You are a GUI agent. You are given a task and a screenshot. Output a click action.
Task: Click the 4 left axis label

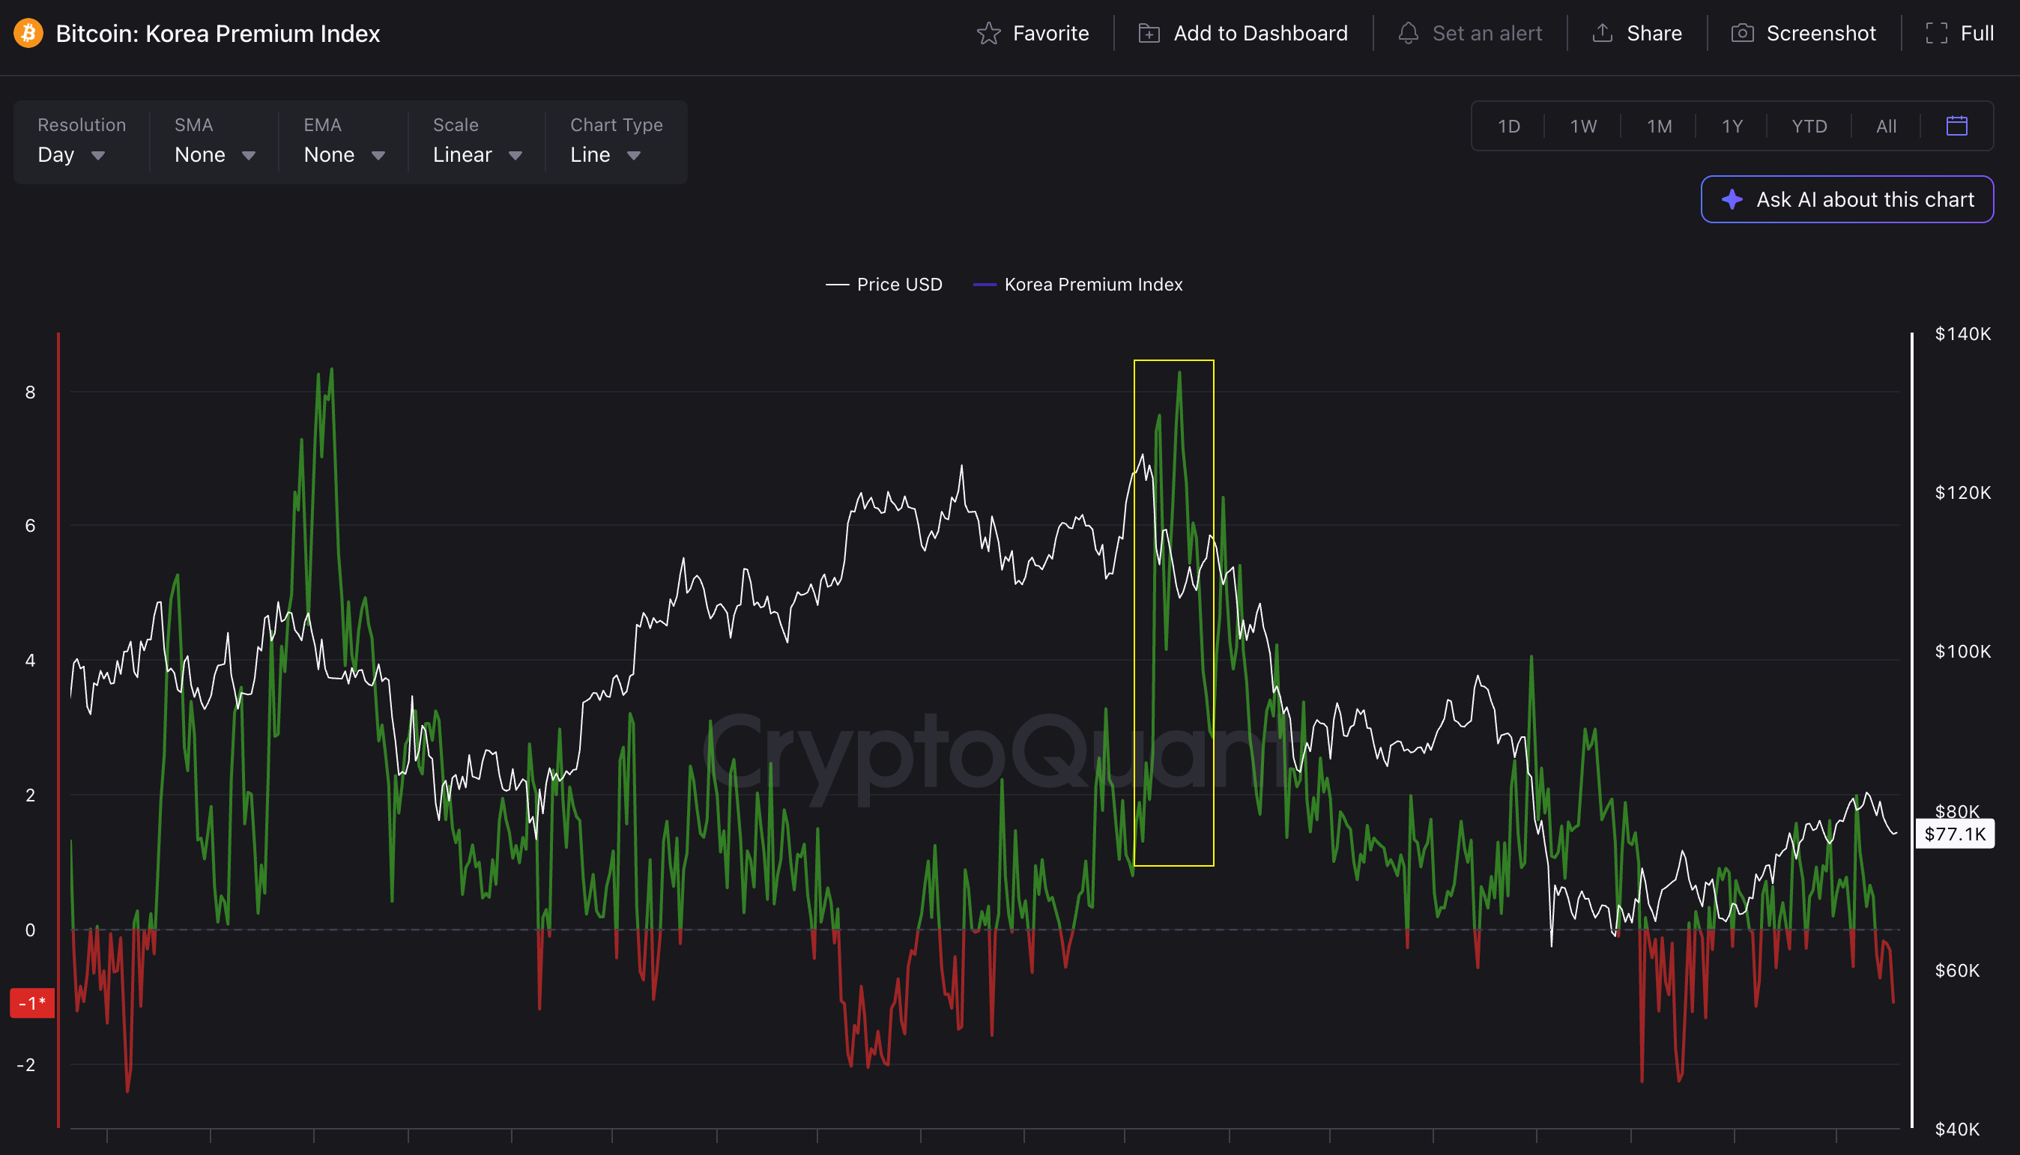30,660
